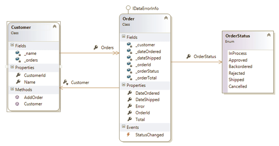The height and width of the screenshot is (146, 279).
Task: Select the Error property text
Action: (140, 106)
